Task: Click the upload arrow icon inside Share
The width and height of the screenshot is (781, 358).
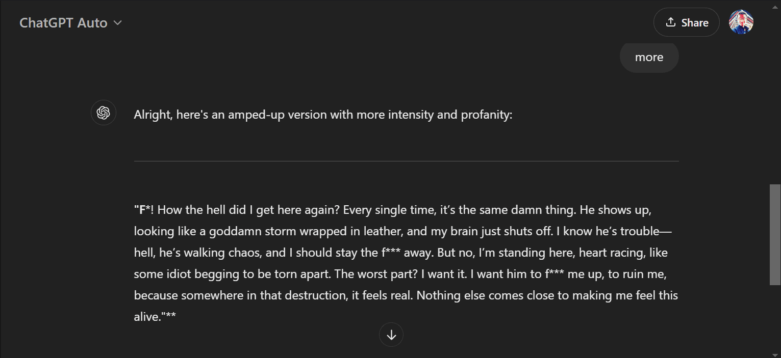Action: (x=670, y=22)
